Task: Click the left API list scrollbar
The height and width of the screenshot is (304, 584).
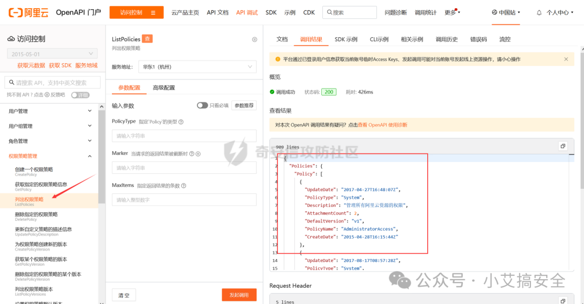Action: pyautogui.click(x=101, y=156)
